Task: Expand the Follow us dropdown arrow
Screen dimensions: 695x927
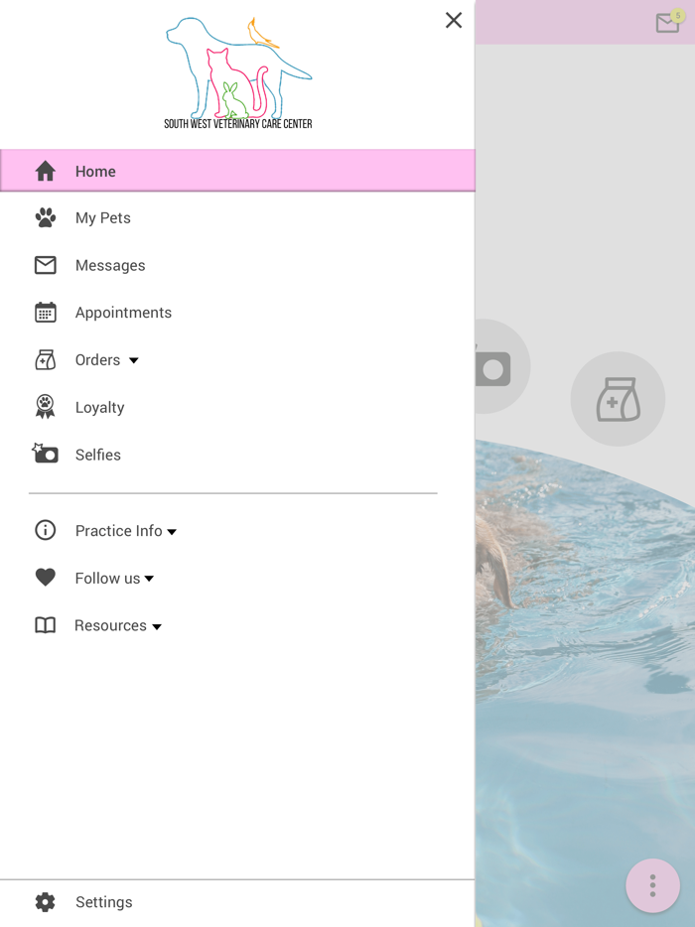Action: point(150,579)
